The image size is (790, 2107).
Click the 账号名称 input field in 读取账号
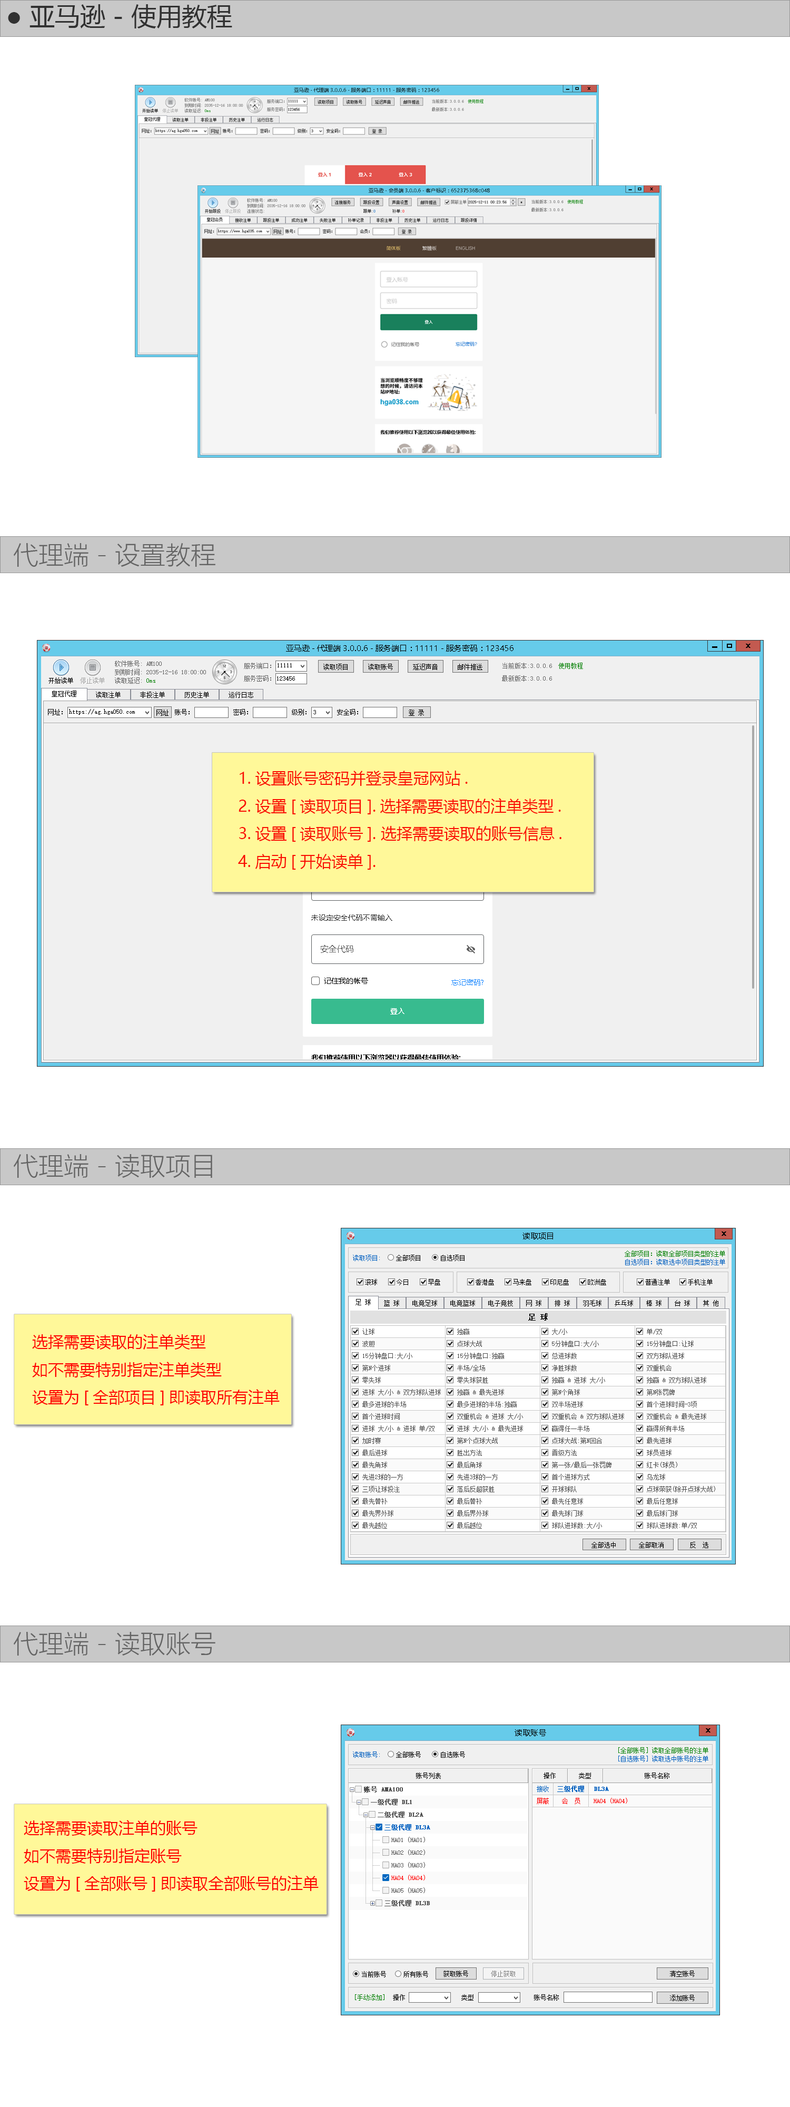click(607, 1996)
